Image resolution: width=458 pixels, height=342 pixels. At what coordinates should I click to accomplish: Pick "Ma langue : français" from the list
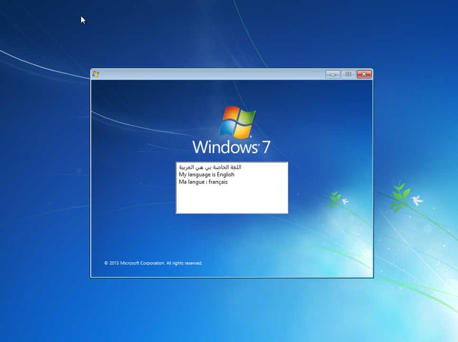pyautogui.click(x=203, y=182)
